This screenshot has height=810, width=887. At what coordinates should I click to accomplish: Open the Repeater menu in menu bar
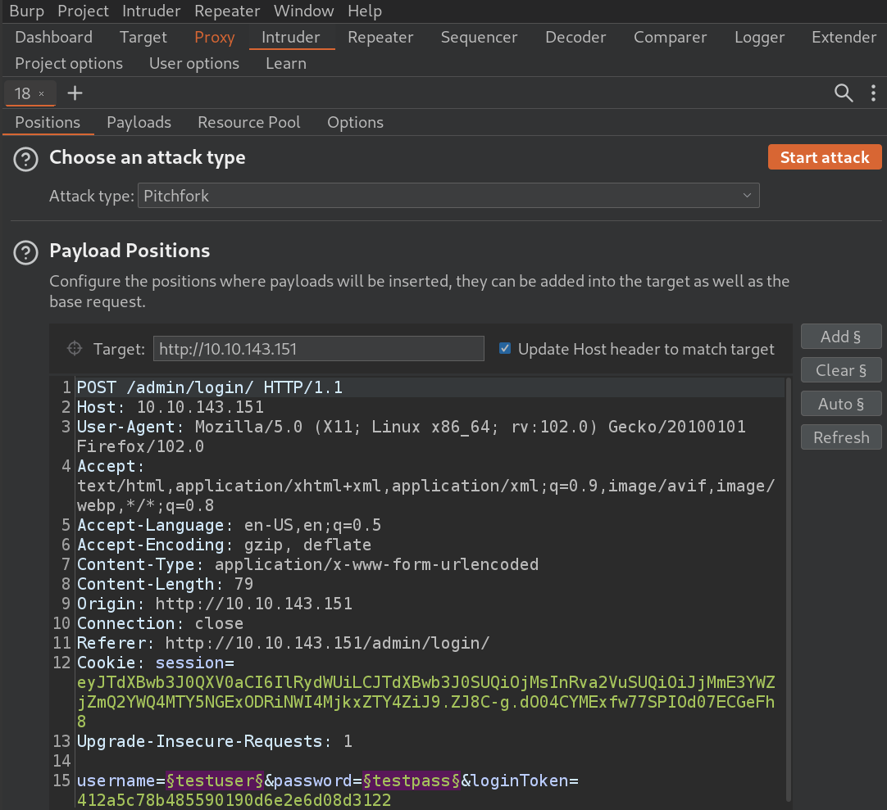point(227,11)
